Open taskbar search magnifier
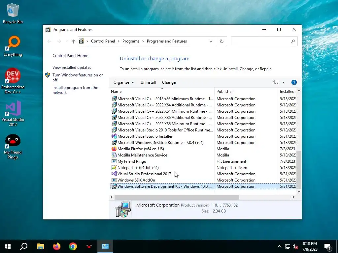Screen dimensions: 338x253 coord(24,246)
